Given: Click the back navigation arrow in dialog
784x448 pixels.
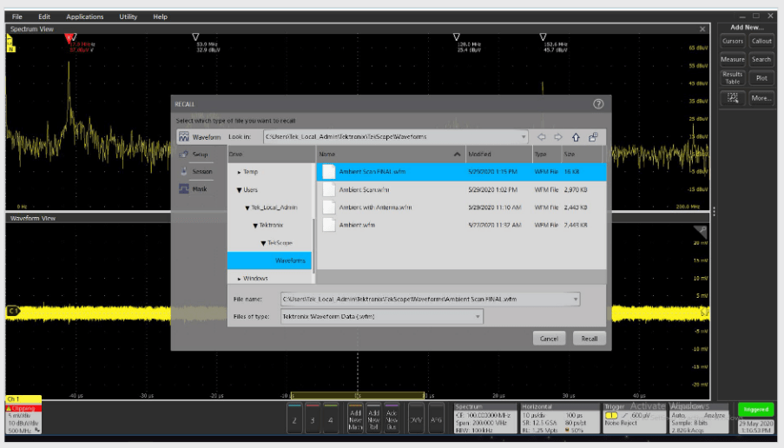Looking at the screenshot, I should (x=542, y=136).
